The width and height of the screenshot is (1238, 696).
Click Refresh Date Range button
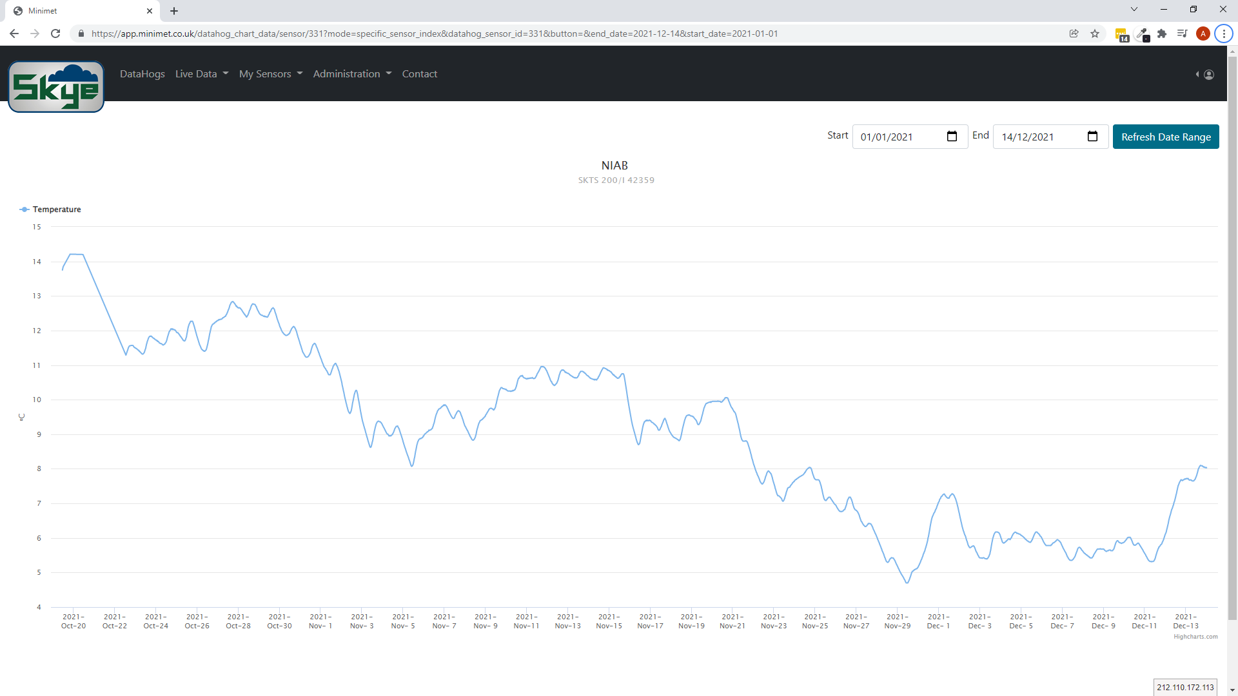point(1165,137)
